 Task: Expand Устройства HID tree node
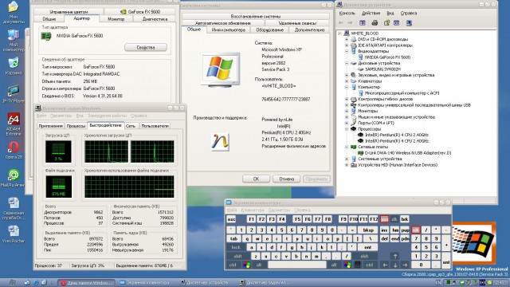[347, 165]
